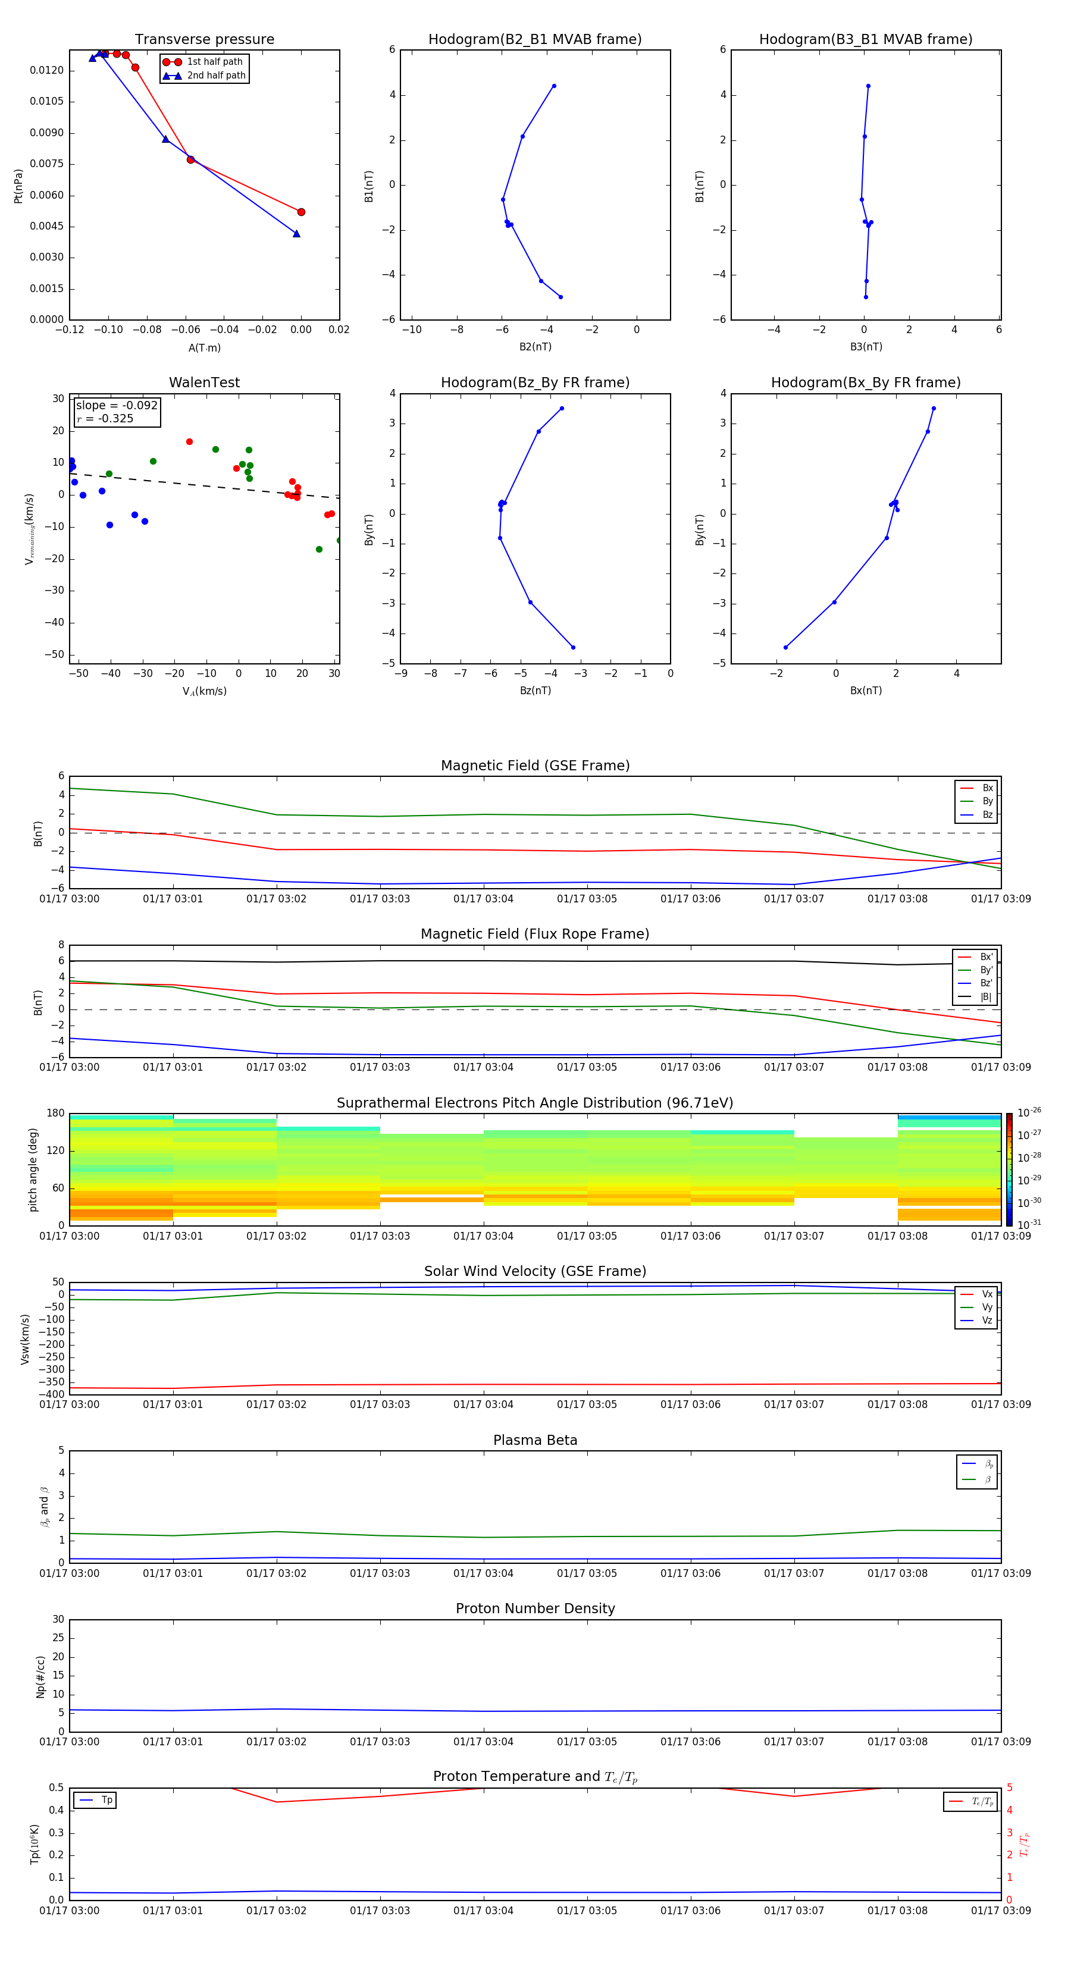
Task: Click '01/17 03:09' tick under Proton Temperature plot
Action: 1001,1911
